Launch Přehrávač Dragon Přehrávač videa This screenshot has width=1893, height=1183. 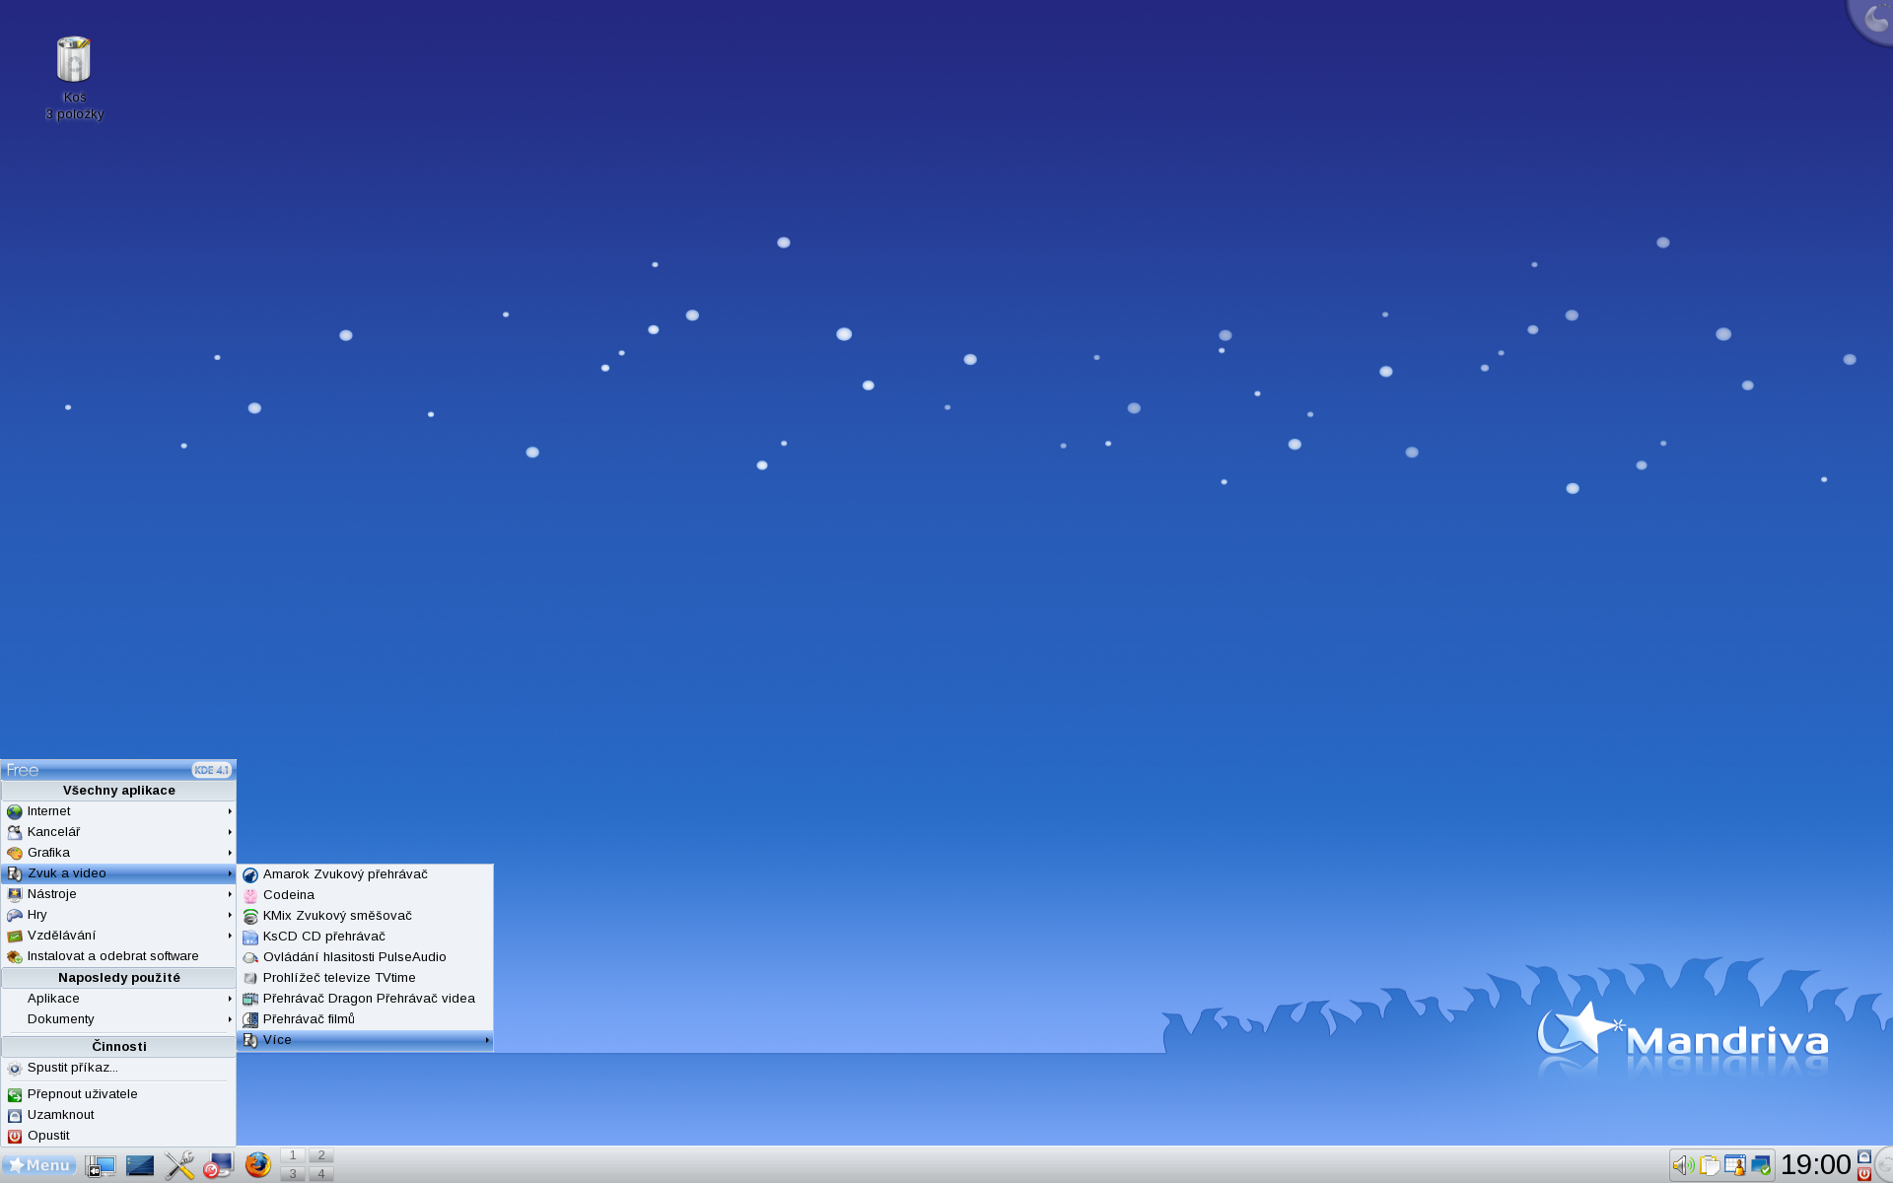tap(365, 999)
